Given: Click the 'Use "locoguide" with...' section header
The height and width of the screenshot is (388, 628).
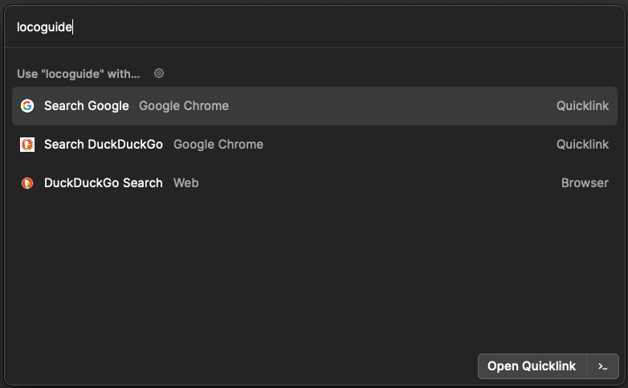Looking at the screenshot, I should coord(78,74).
